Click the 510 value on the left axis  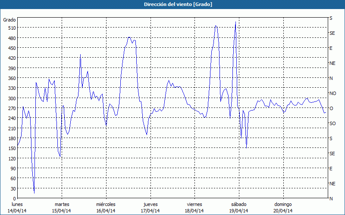point(11,28)
